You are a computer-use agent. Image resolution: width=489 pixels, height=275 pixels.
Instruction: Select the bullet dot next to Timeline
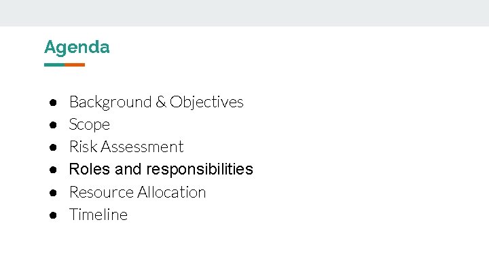click(52, 215)
